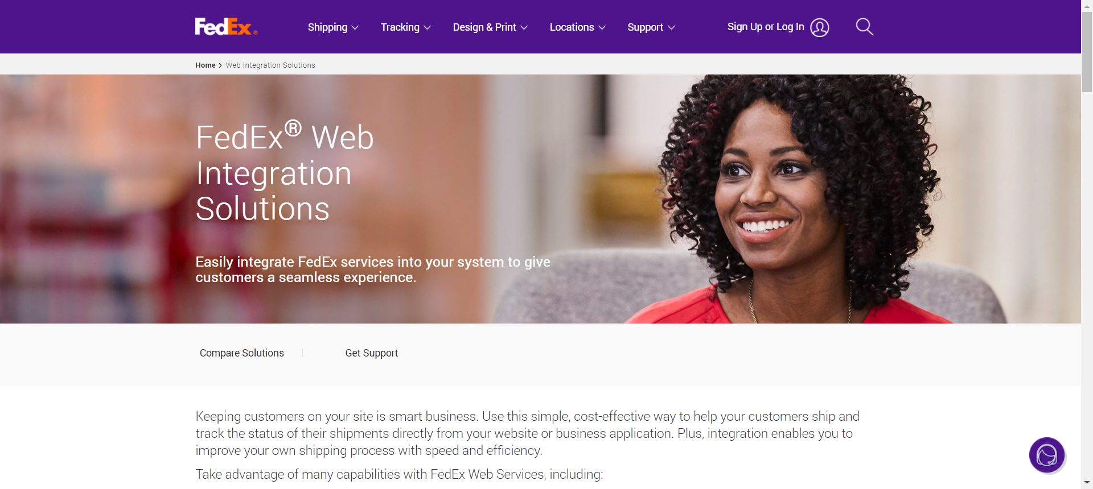Expand the Tracking menu chevron
This screenshot has height=489, width=1093.
(427, 27)
